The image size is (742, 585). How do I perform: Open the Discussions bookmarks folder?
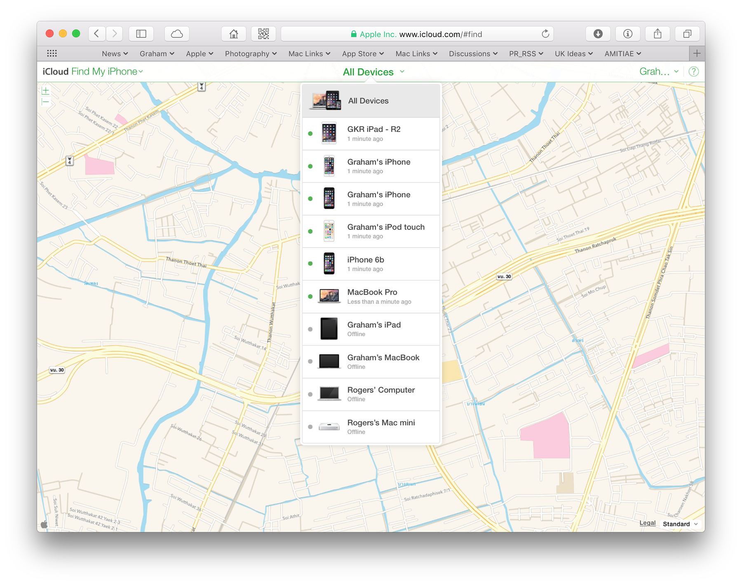click(x=473, y=54)
